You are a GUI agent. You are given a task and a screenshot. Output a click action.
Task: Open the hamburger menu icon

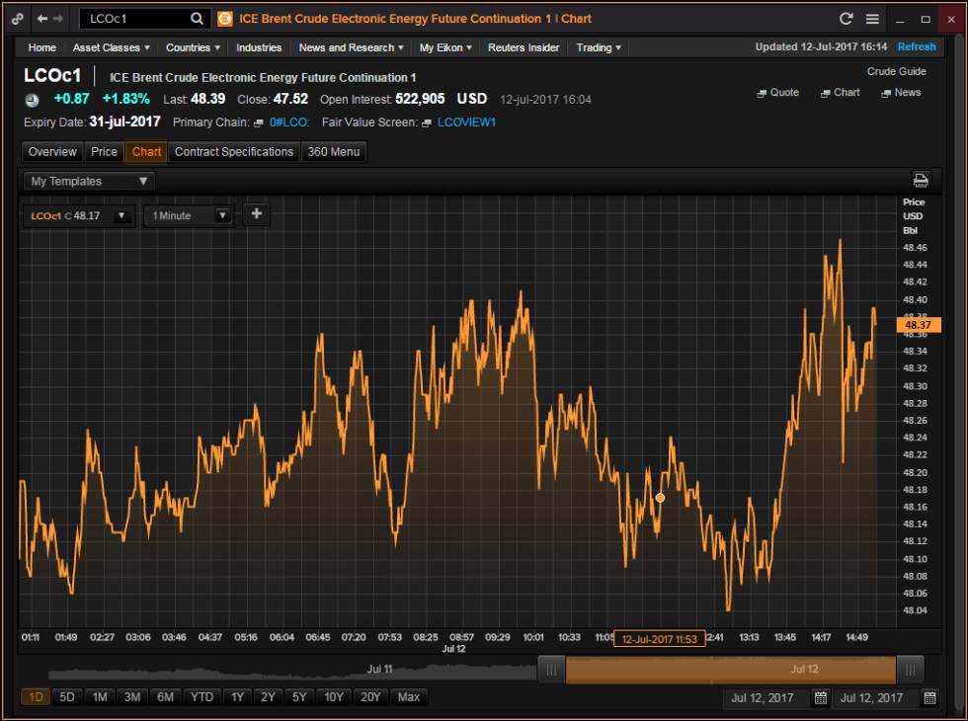pos(872,19)
